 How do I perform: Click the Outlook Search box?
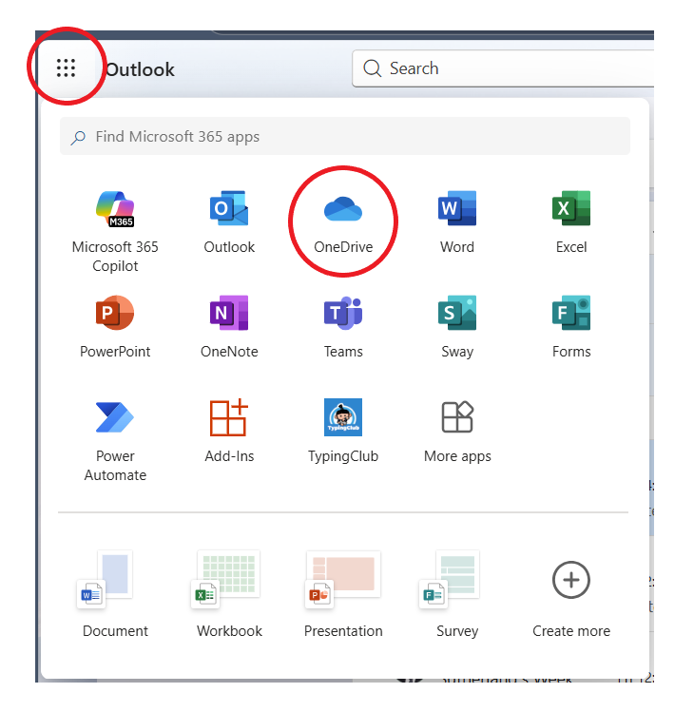pos(503,68)
